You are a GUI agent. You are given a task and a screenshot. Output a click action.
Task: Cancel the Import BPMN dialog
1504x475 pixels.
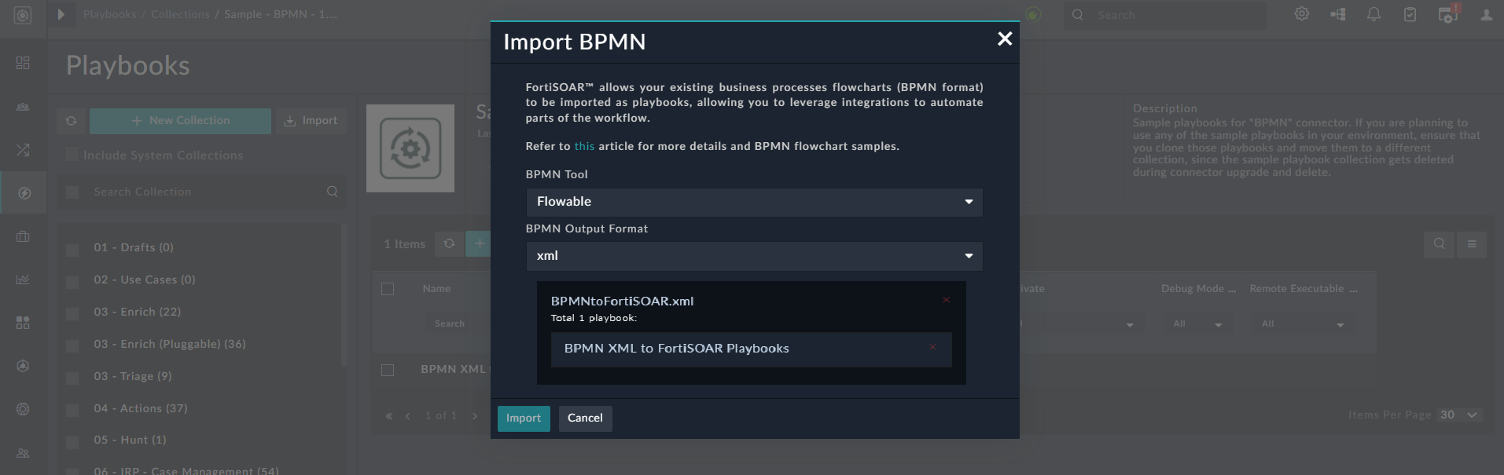585,418
